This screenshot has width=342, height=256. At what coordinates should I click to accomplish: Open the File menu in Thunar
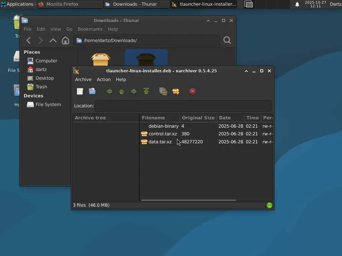coord(27,29)
